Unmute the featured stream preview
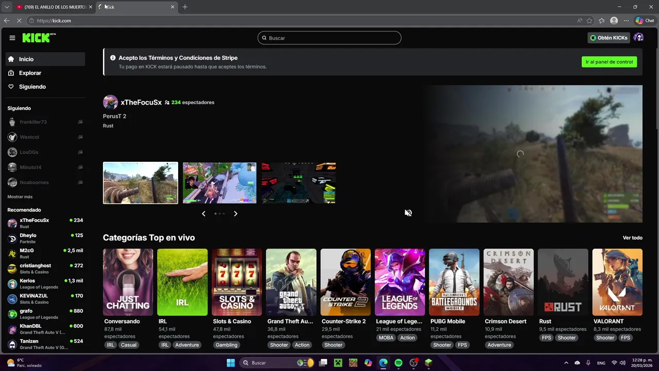 coord(408,213)
